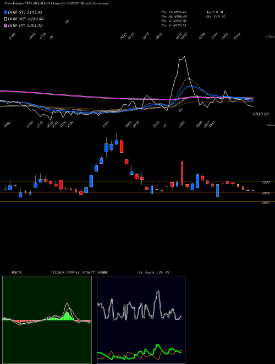Click the '<-Lows' label at right
Screen dimensions: 275x364
[270, 125]
